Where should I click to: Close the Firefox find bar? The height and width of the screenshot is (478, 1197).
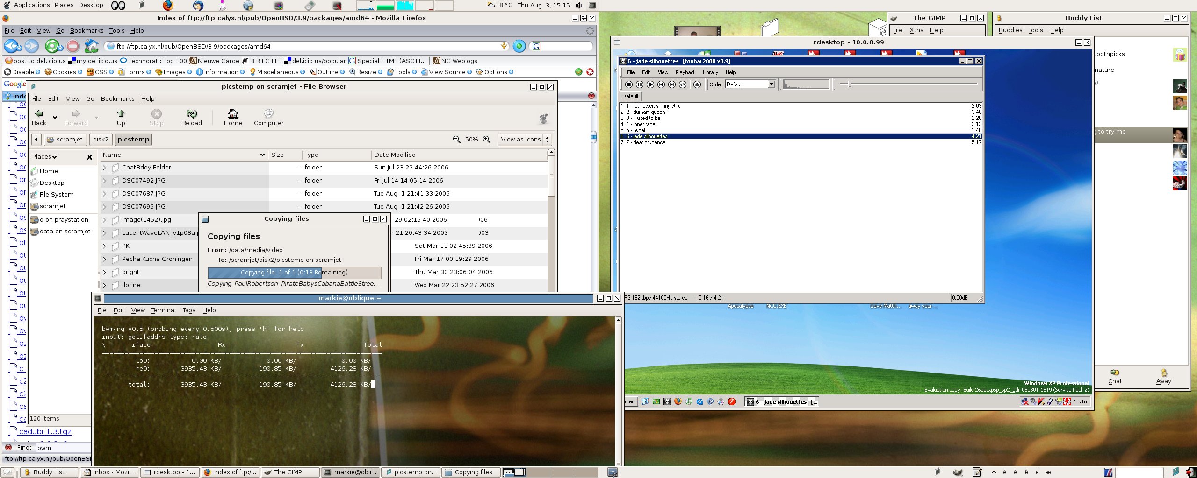coord(8,447)
